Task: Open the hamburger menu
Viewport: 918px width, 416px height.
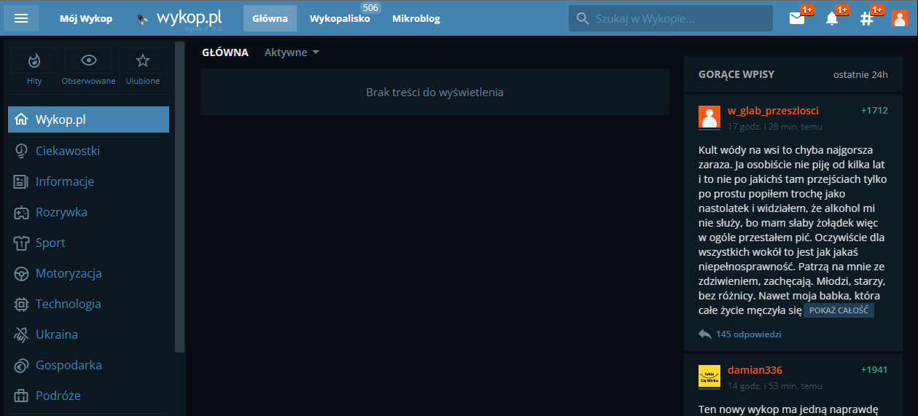Action: tap(21, 18)
